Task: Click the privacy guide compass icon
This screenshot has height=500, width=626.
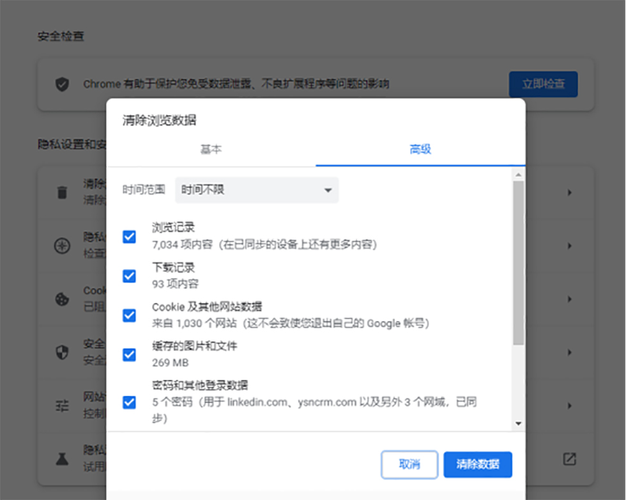Action: pos(62,246)
